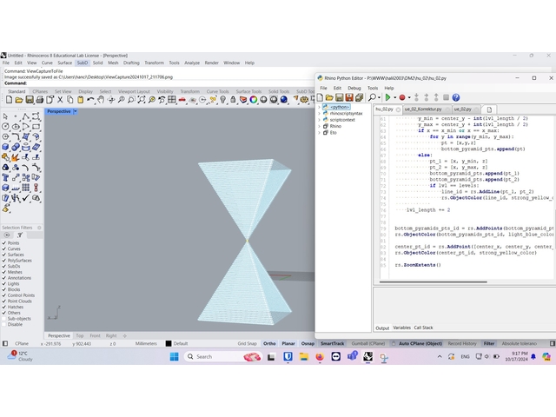Screen dimensions: 556x417
Task: Click the blue Render sphere icon
Action: (x=284, y=100)
